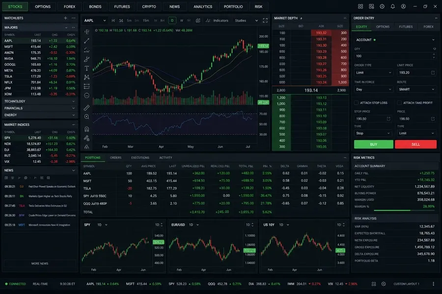Open status bar settings gear icon
The height and width of the screenshot is (294, 442).
[384, 284]
